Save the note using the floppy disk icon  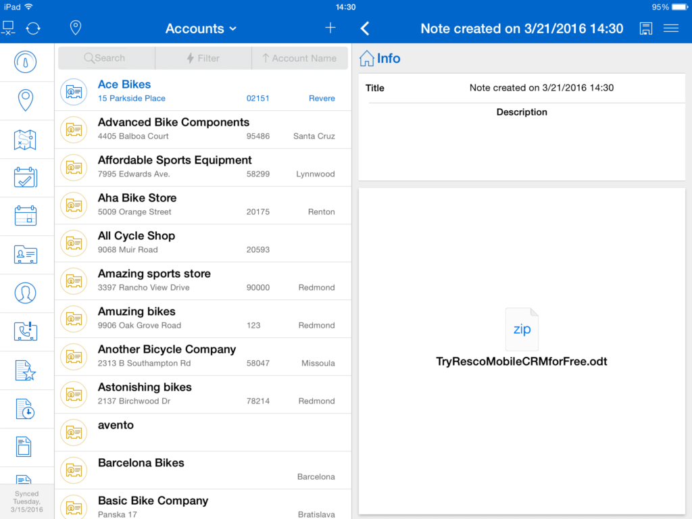click(645, 28)
